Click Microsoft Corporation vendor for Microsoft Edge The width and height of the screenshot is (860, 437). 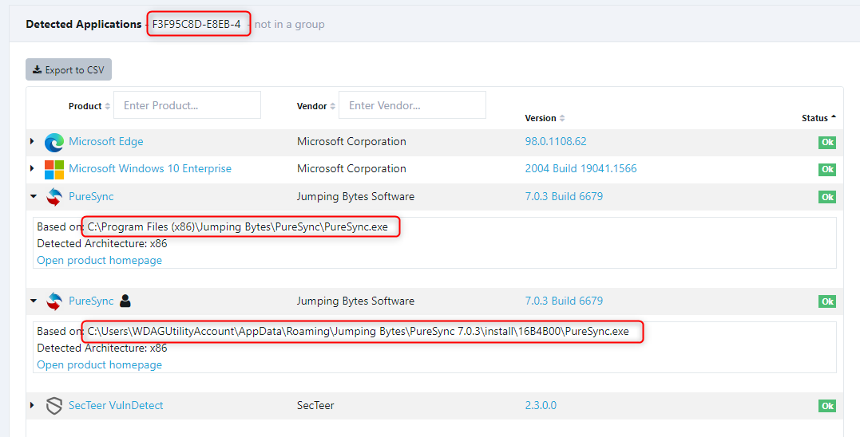351,141
